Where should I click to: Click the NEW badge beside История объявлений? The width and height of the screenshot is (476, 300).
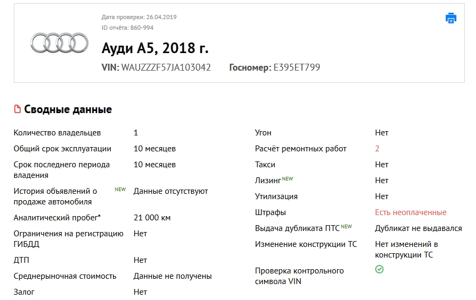click(x=120, y=190)
